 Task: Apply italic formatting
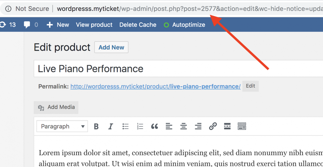111,126
